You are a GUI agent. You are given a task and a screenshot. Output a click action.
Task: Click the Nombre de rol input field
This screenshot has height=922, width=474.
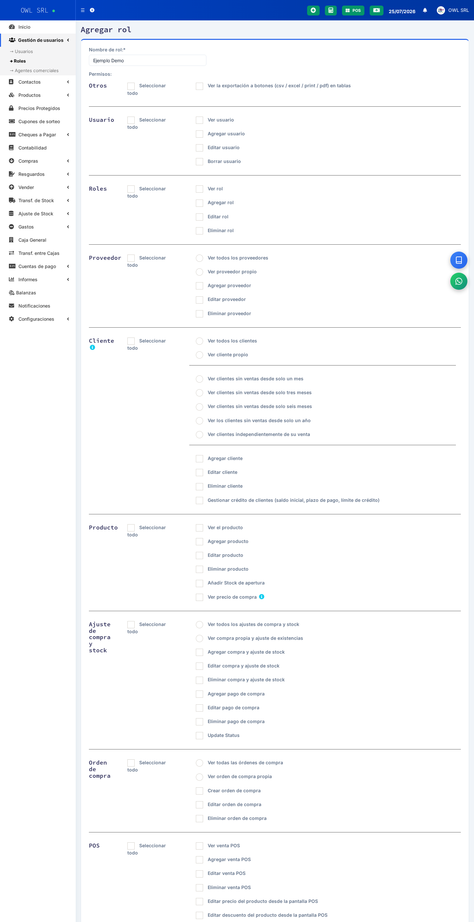pyautogui.click(x=147, y=60)
